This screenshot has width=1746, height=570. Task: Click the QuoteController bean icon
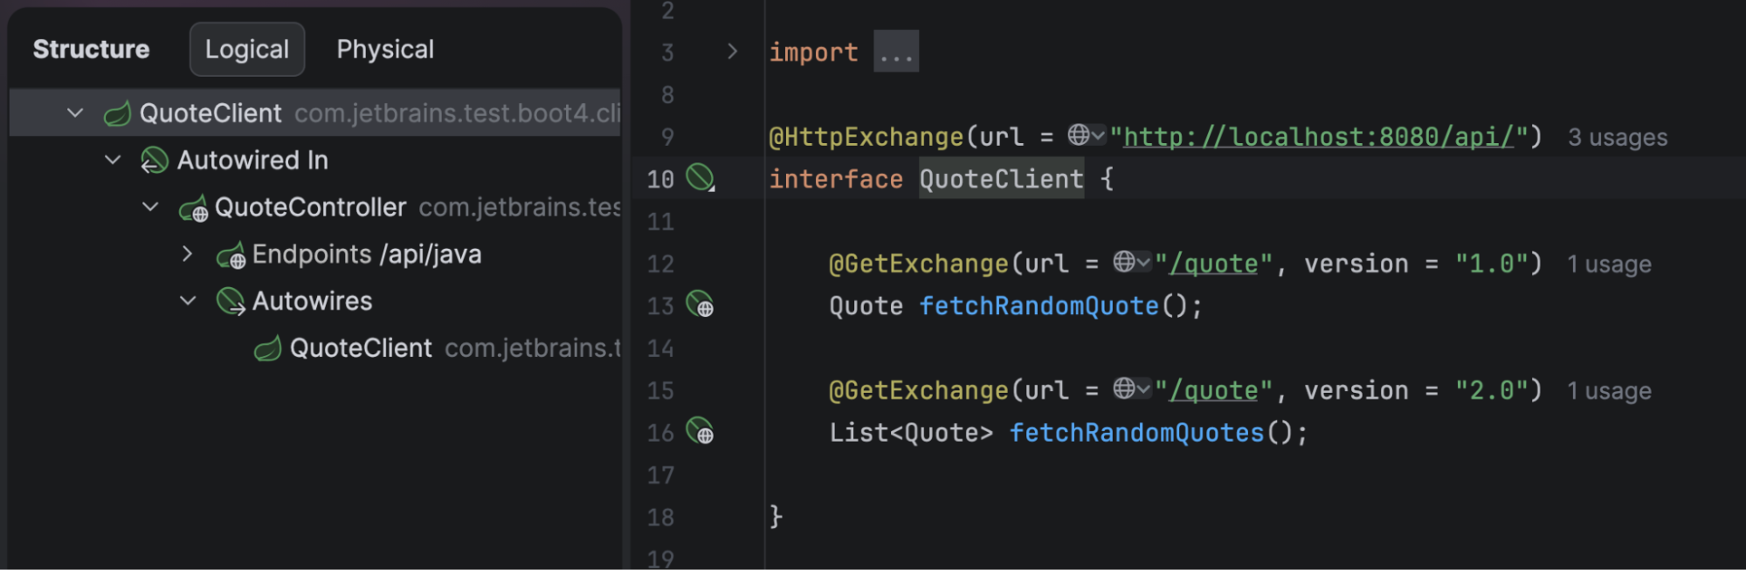[x=193, y=209]
